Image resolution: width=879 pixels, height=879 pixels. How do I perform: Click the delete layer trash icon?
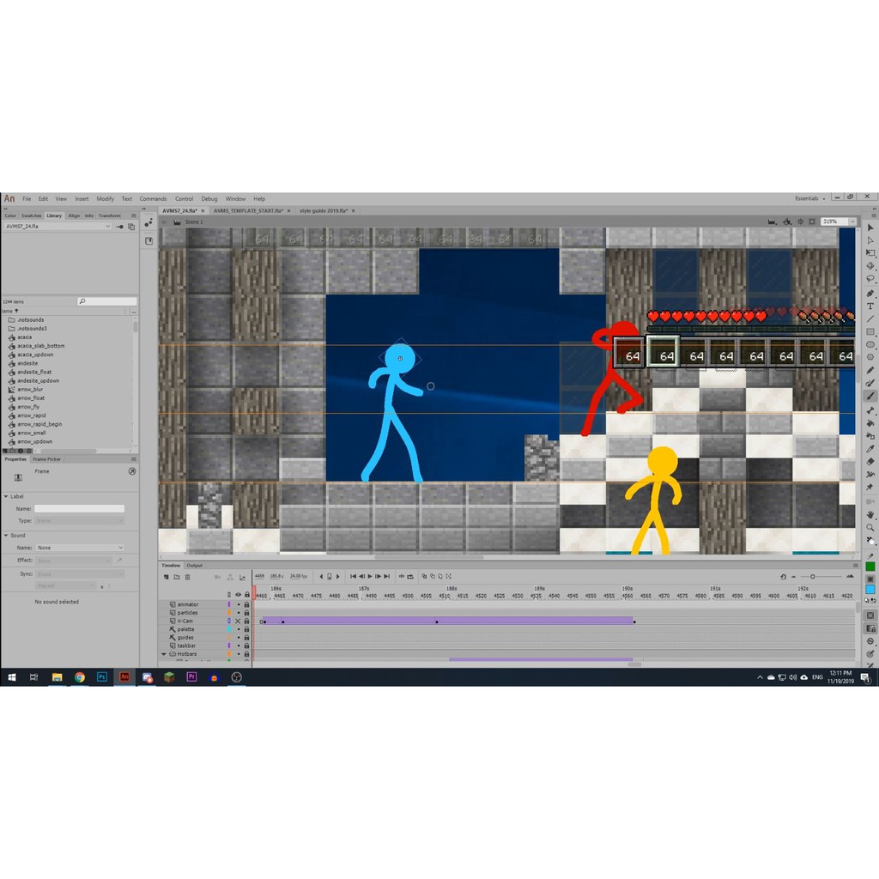pos(187,577)
